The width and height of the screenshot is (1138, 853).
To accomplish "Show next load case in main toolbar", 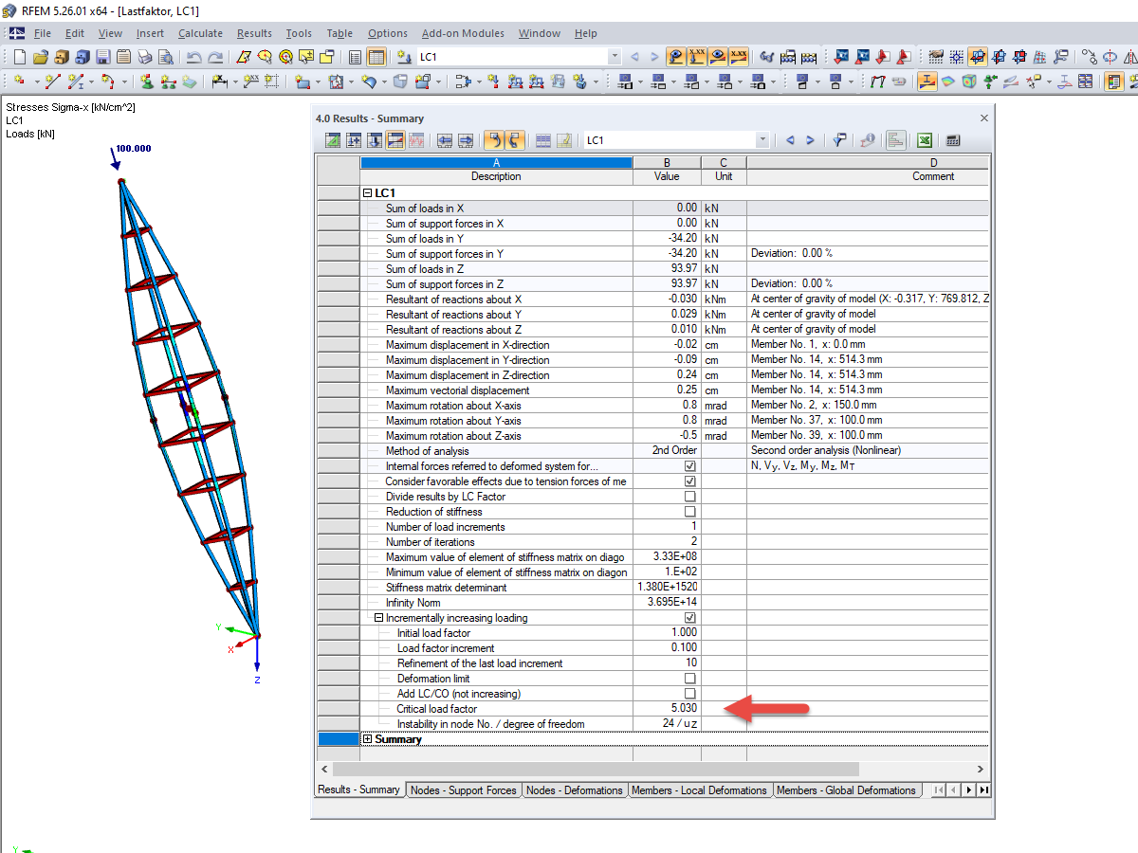I will click(654, 57).
